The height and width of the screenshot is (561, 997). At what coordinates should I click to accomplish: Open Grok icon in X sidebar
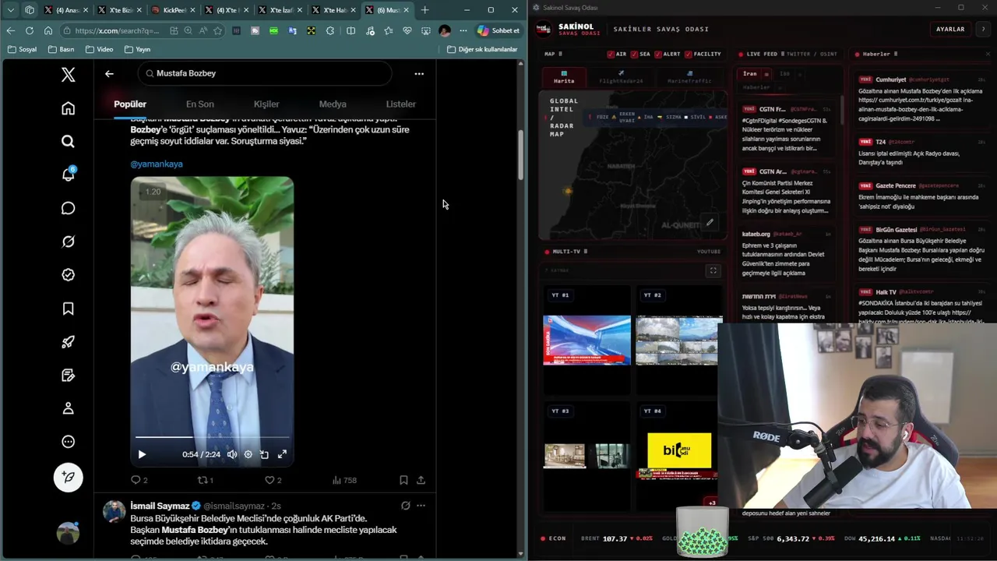69,242
